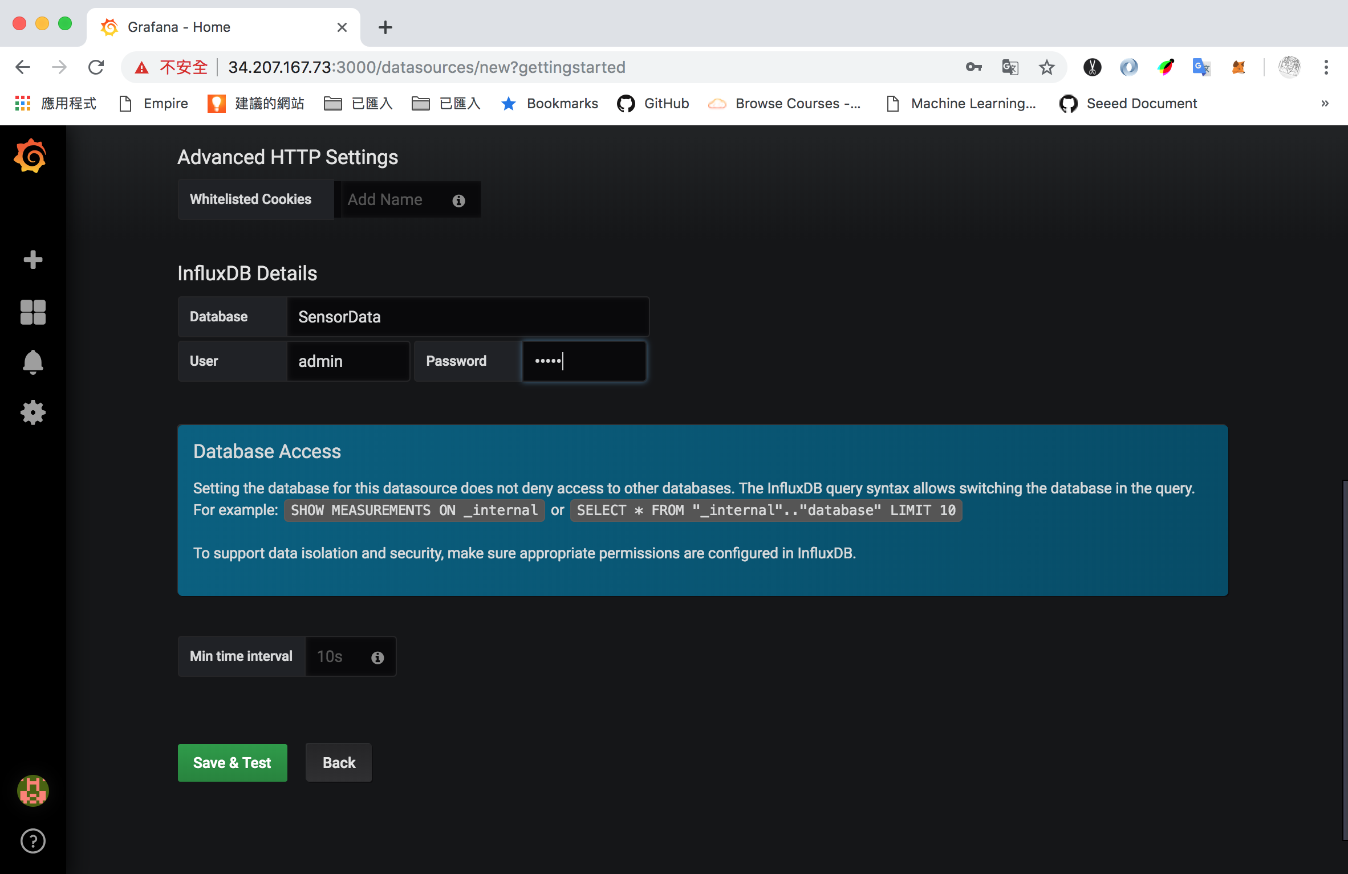Open the Bookmarks star bookmark
This screenshot has height=874, width=1348.
coord(550,103)
